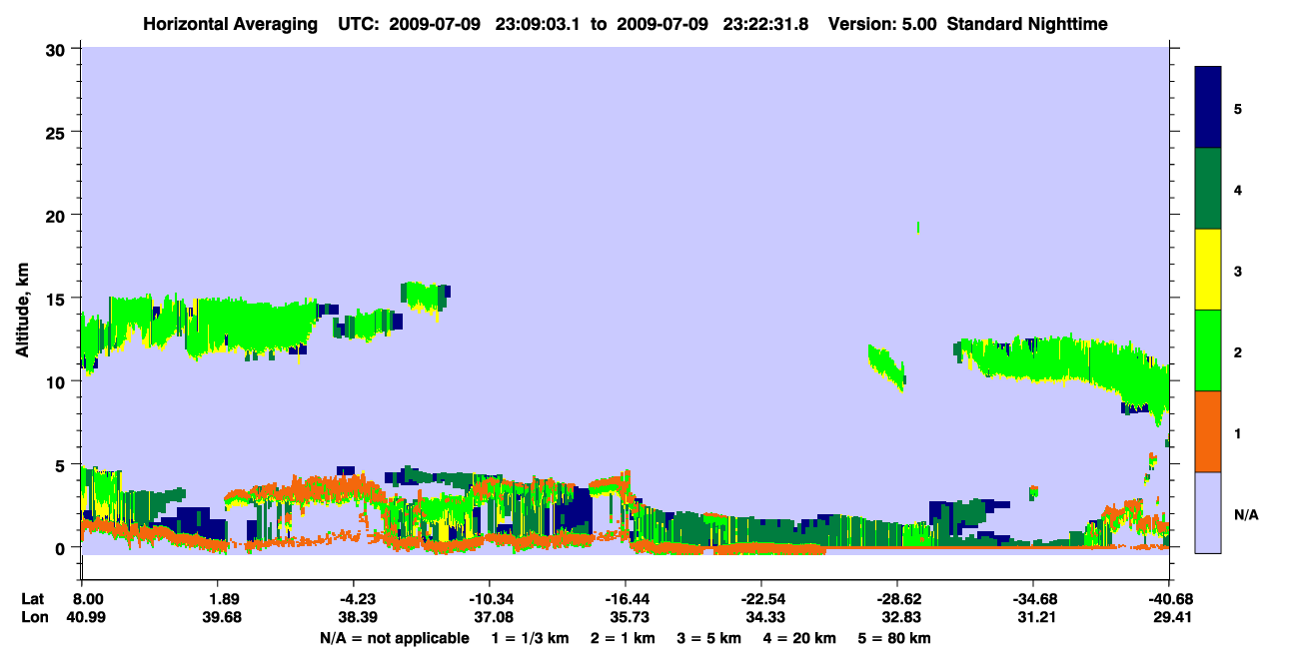Click the latitude value -10.34
This screenshot has height=666, width=1299.
tap(490, 599)
